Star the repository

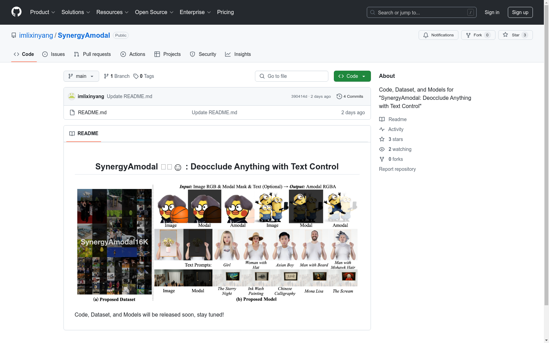pyautogui.click(x=515, y=35)
